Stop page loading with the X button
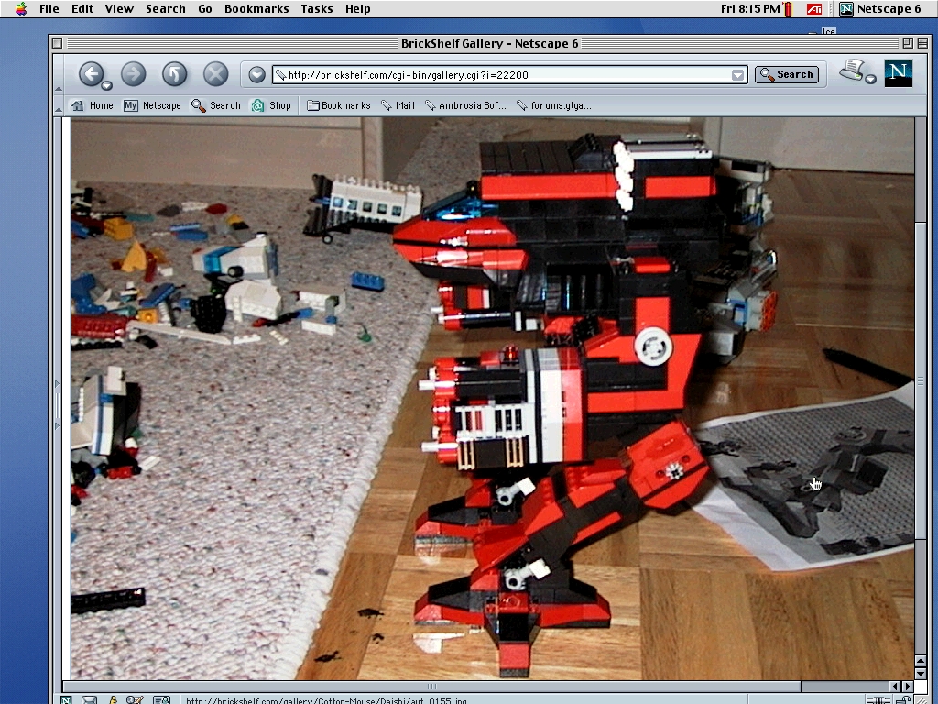938x704 pixels. 215,74
